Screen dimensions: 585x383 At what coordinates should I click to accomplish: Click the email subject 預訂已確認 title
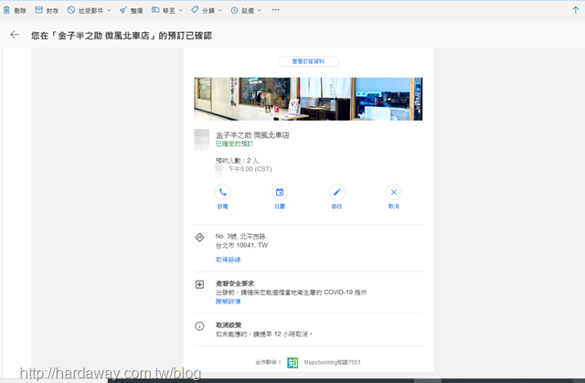tap(122, 36)
